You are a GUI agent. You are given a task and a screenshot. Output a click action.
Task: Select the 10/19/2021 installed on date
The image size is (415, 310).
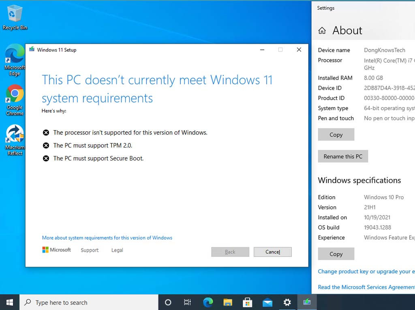point(377,217)
